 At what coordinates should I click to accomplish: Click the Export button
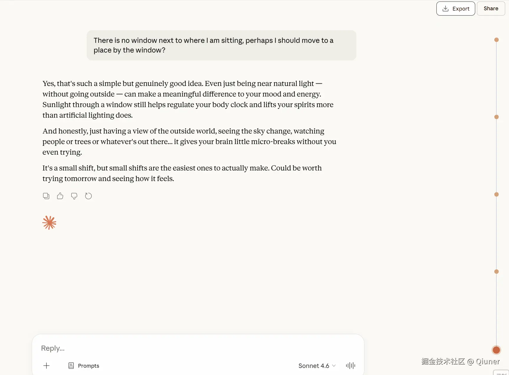click(456, 9)
